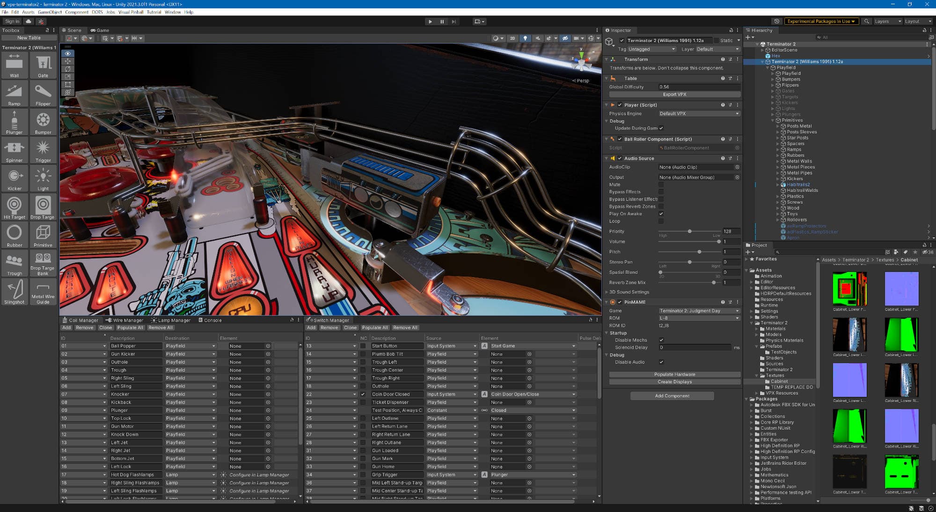Select the Trough tool in the Toolbox

(15, 263)
